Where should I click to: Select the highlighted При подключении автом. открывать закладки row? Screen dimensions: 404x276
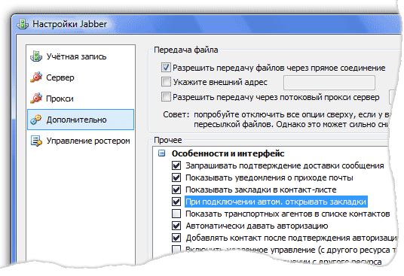(x=276, y=202)
